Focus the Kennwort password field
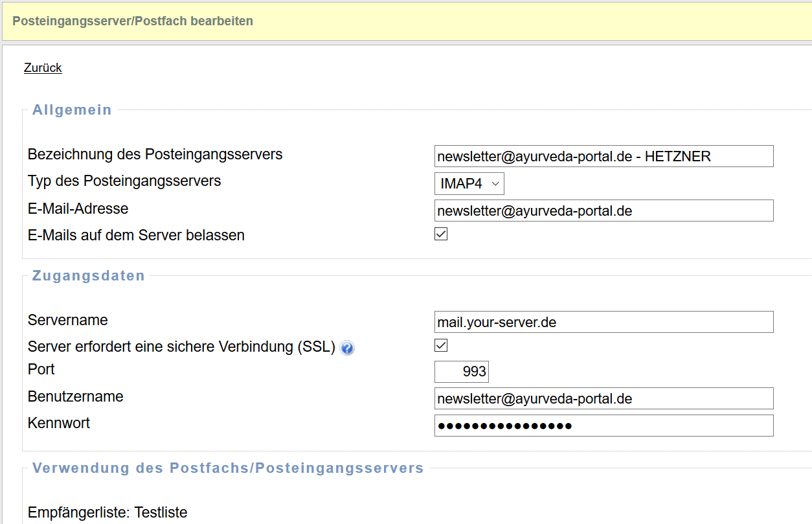This screenshot has width=812, height=524. point(603,426)
